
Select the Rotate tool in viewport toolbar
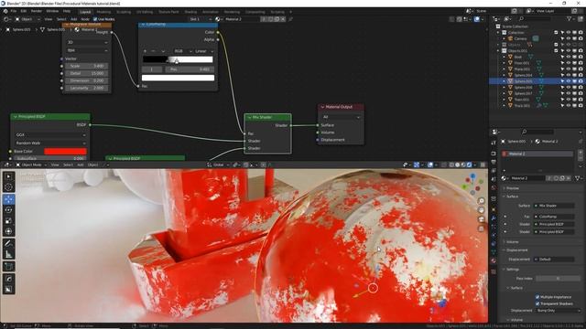[8, 210]
